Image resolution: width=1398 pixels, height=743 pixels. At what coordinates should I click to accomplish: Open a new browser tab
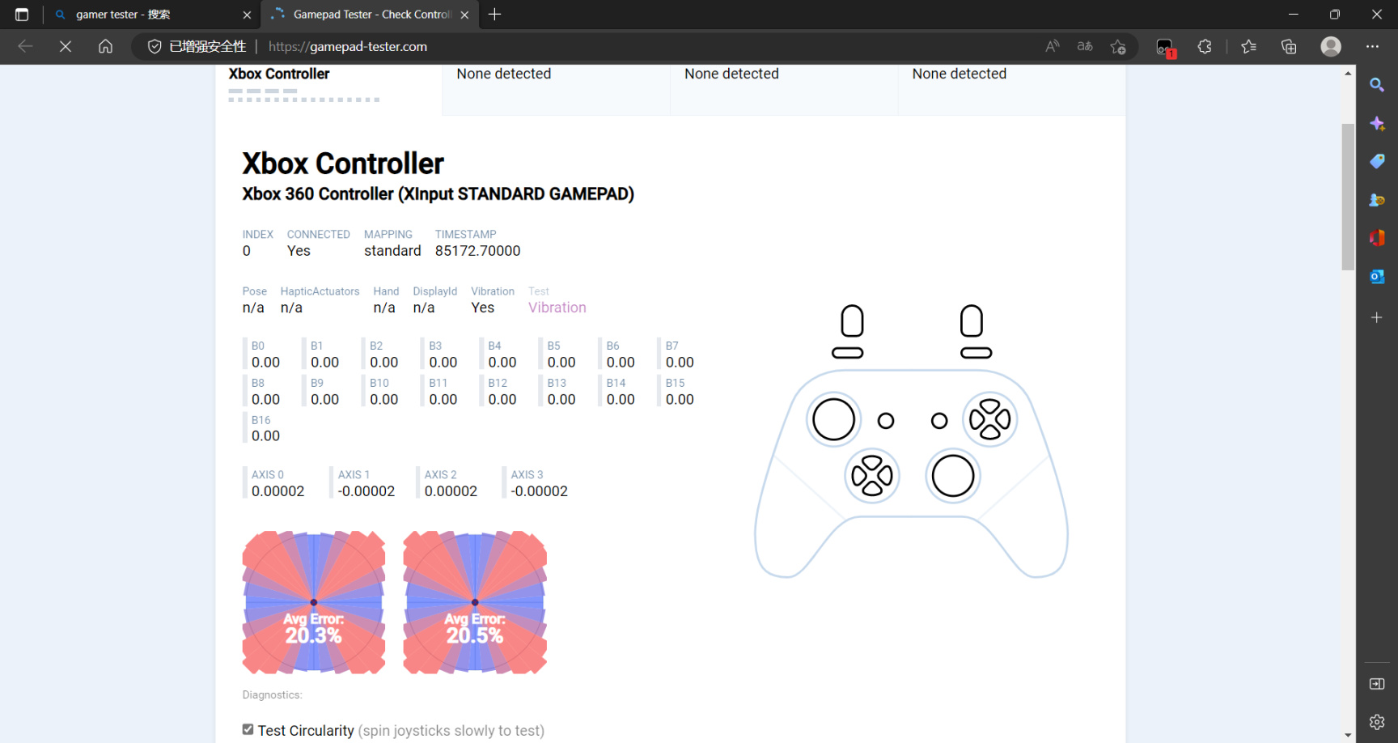[495, 15]
